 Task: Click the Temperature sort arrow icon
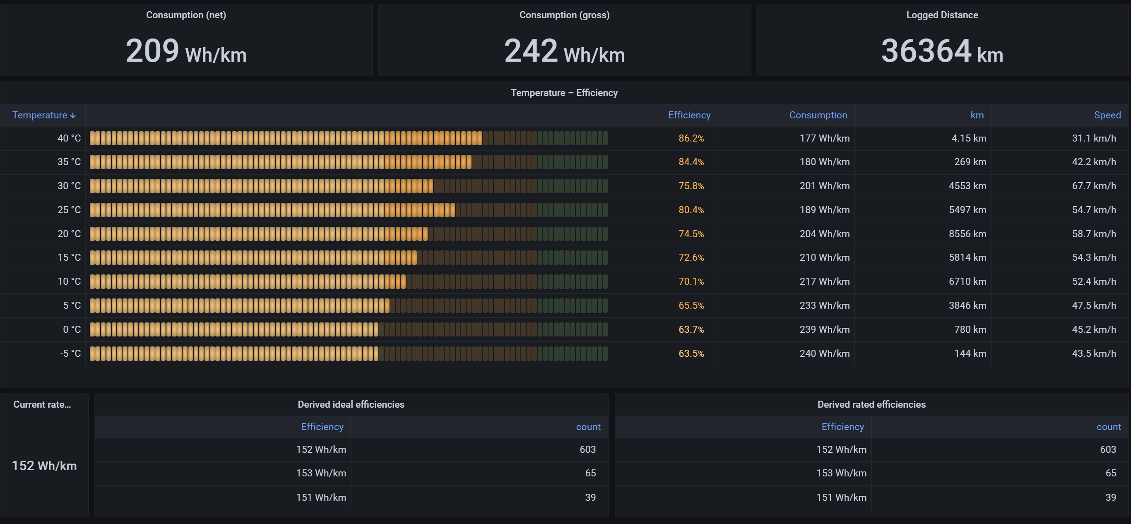pyautogui.click(x=73, y=115)
